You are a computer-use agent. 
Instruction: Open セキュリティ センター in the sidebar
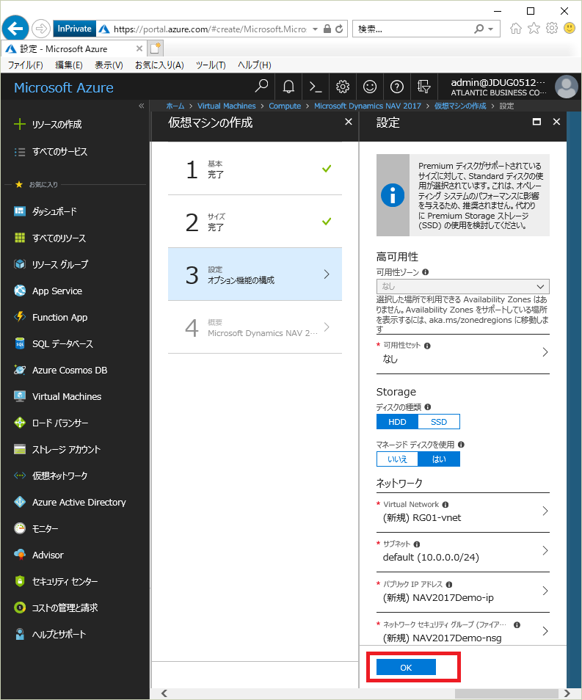[x=56, y=581]
